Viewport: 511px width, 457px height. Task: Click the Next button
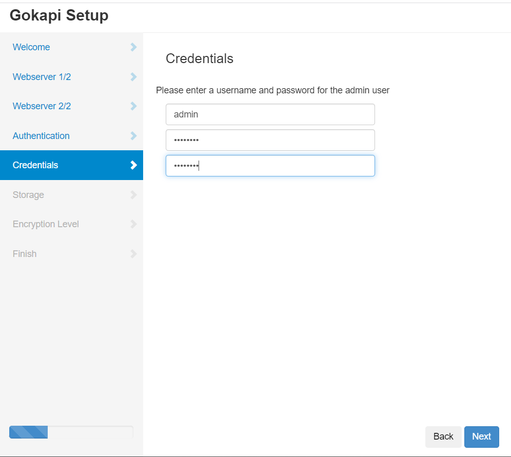481,436
